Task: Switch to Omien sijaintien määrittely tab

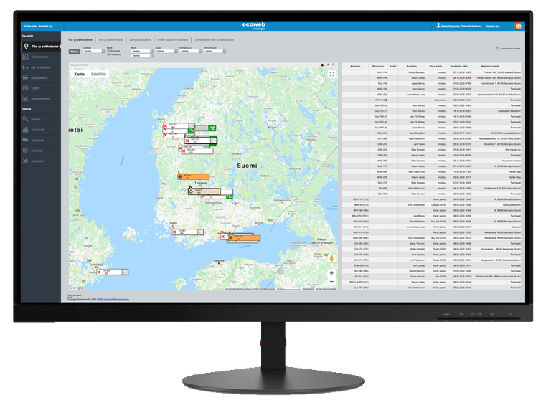Action: 172,40
